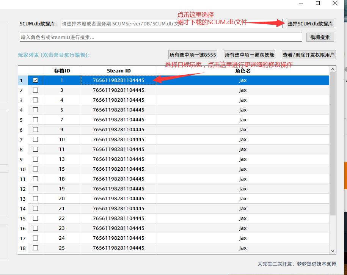Click the scrollbar up arrow
This screenshot has width=347, height=275.
tap(333, 69)
